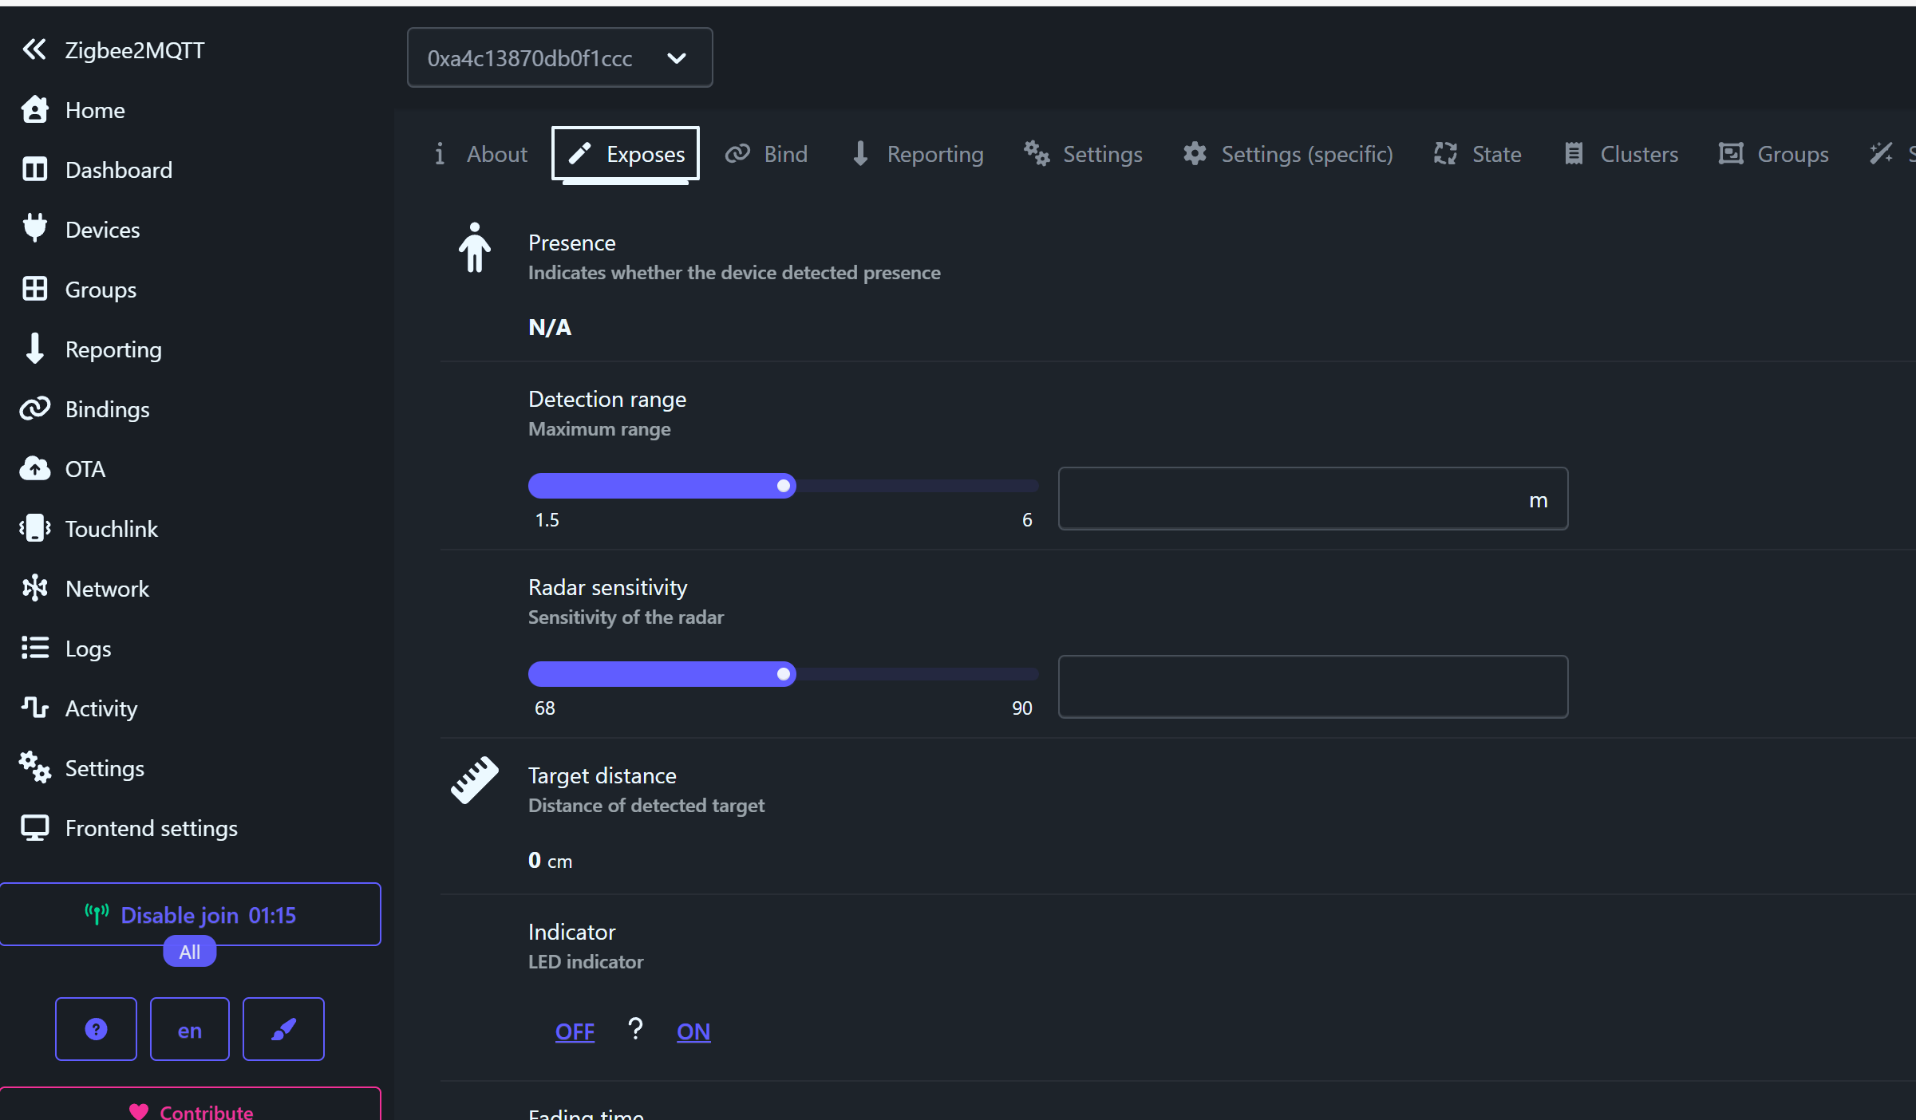Click the Activity waveform icon
Screen dimensions: 1916x1120
click(x=34, y=708)
